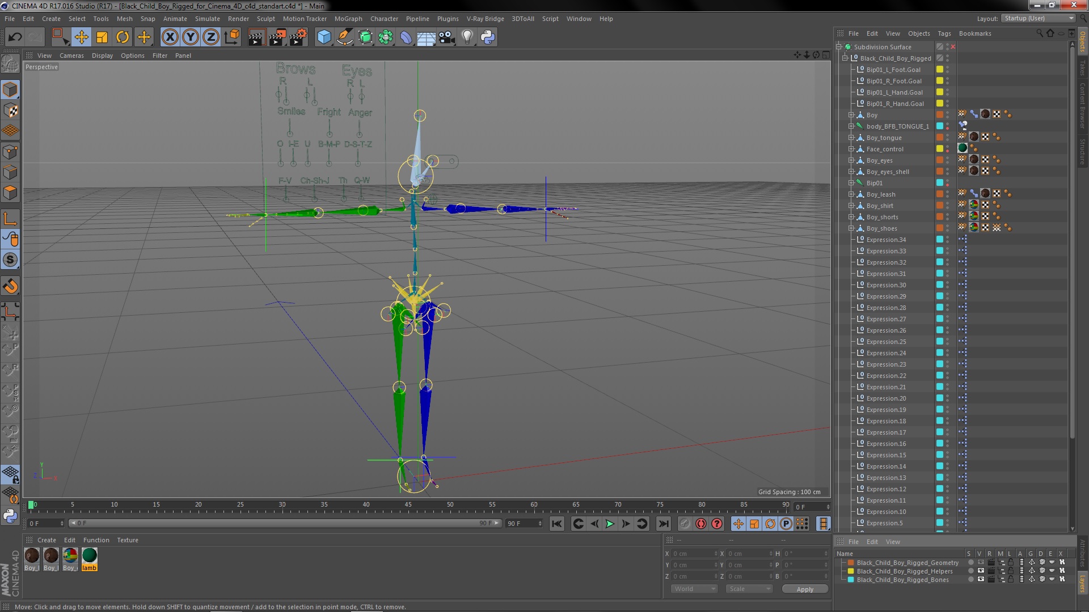Toggle Boy_shorts visibility dots

coord(947,217)
